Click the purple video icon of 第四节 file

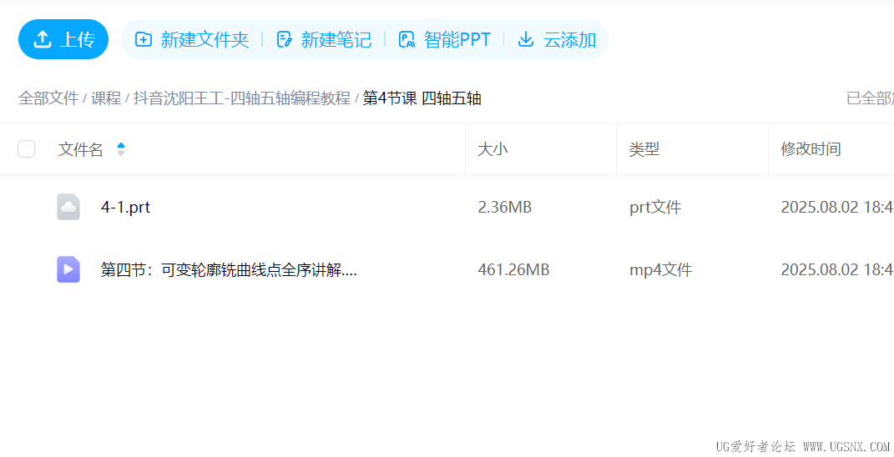[68, 269]
